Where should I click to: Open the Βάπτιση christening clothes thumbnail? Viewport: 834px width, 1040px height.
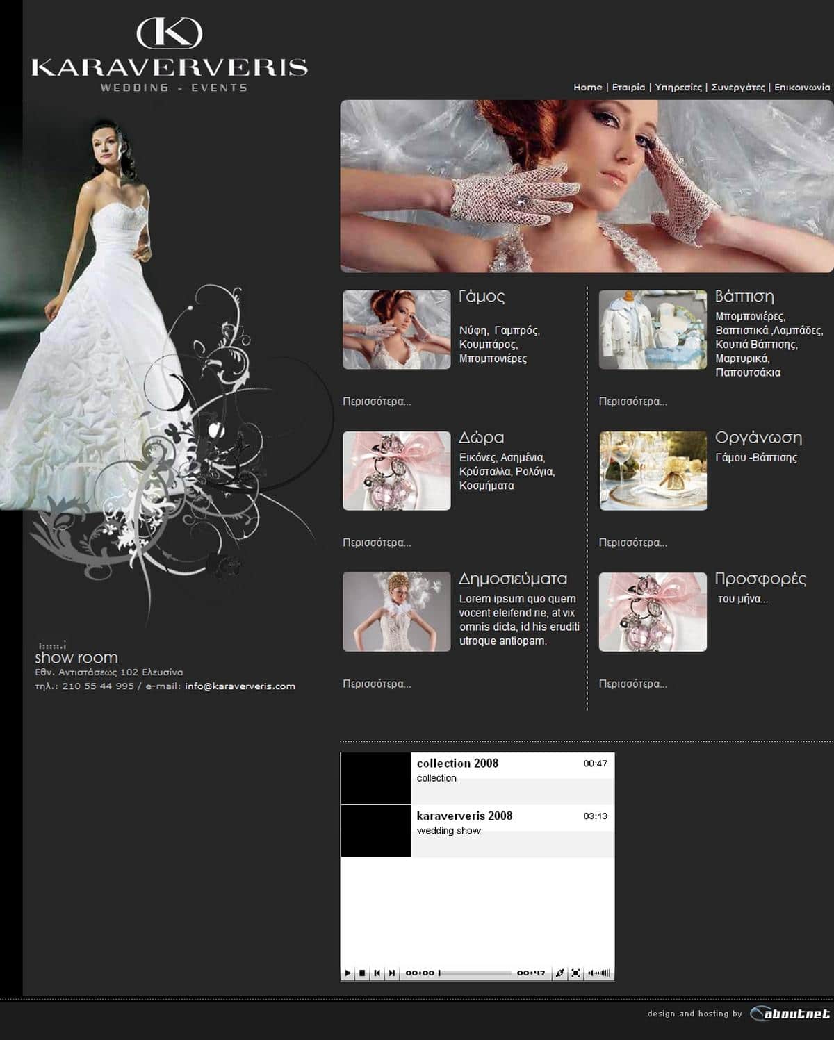(653, 329)
